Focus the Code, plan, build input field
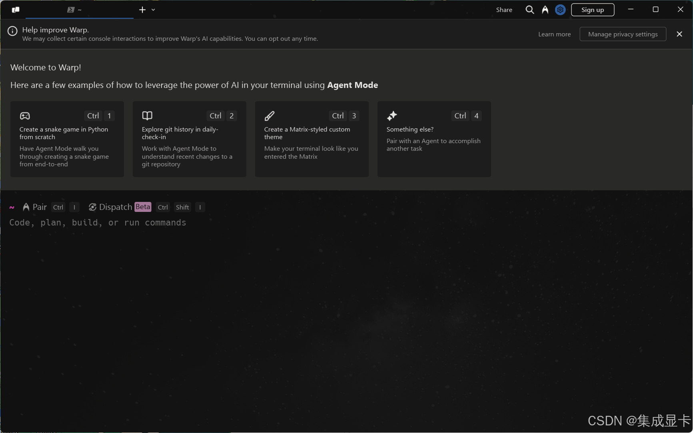Viewport: 693px width, 433px height. coord(346,223)
